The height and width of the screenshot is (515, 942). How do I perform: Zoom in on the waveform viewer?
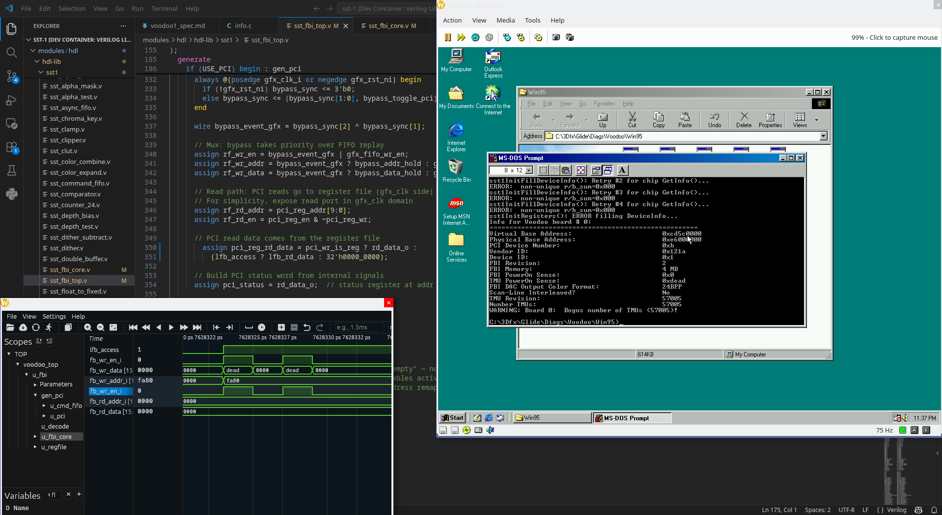click(88, 327)
